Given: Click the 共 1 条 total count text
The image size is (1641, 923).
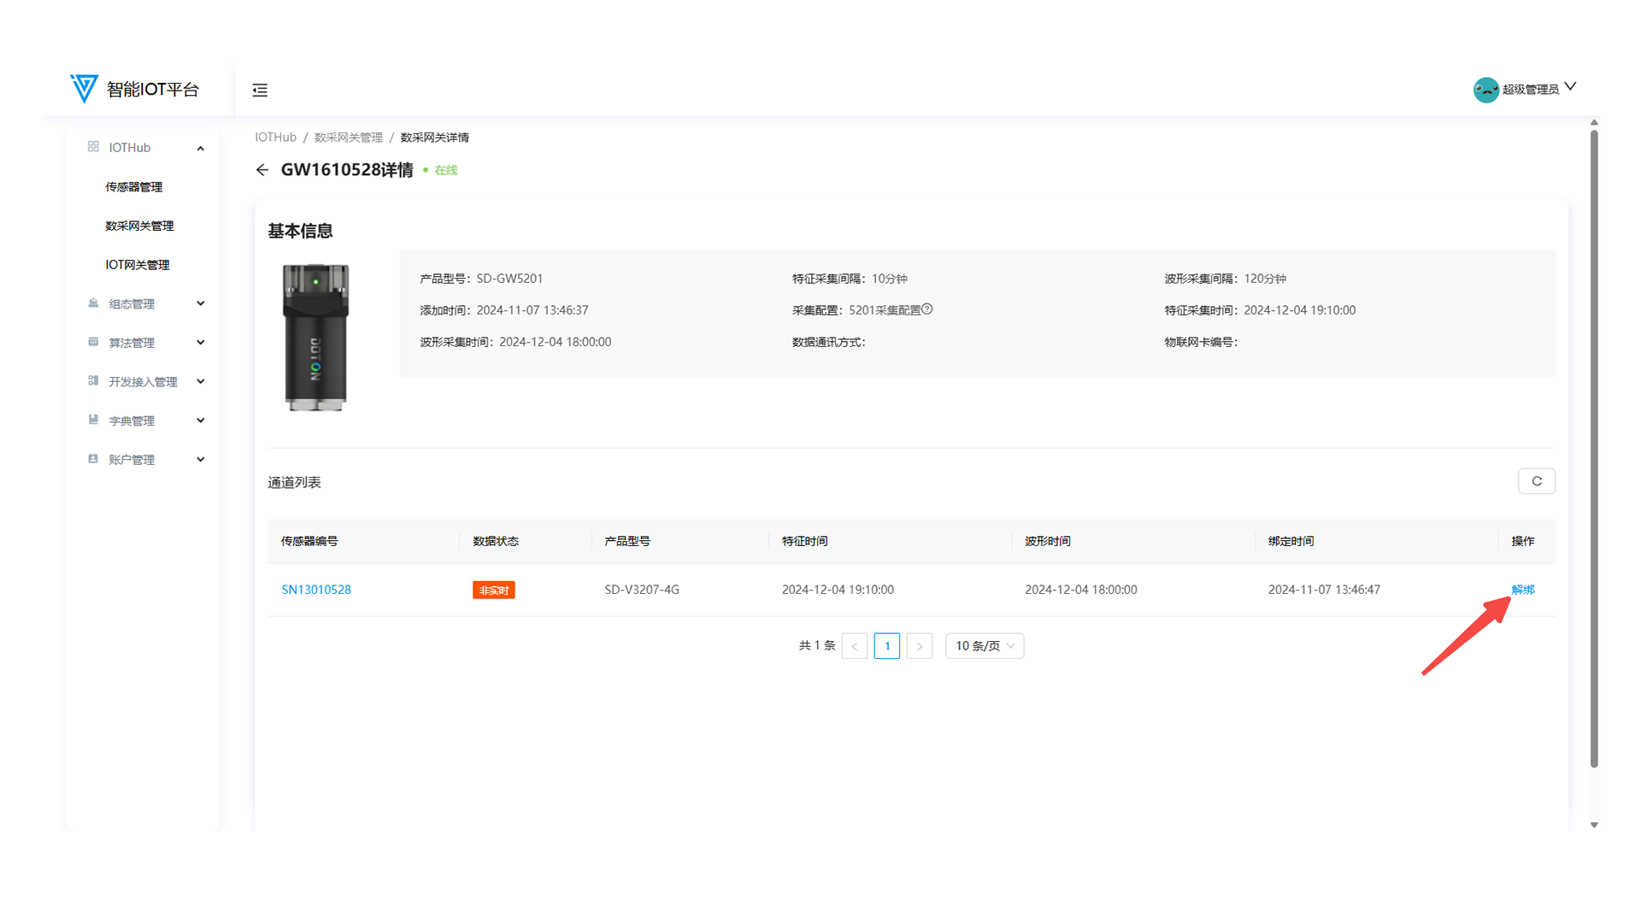Looking at the screenshot, I should tap(817, 646).
